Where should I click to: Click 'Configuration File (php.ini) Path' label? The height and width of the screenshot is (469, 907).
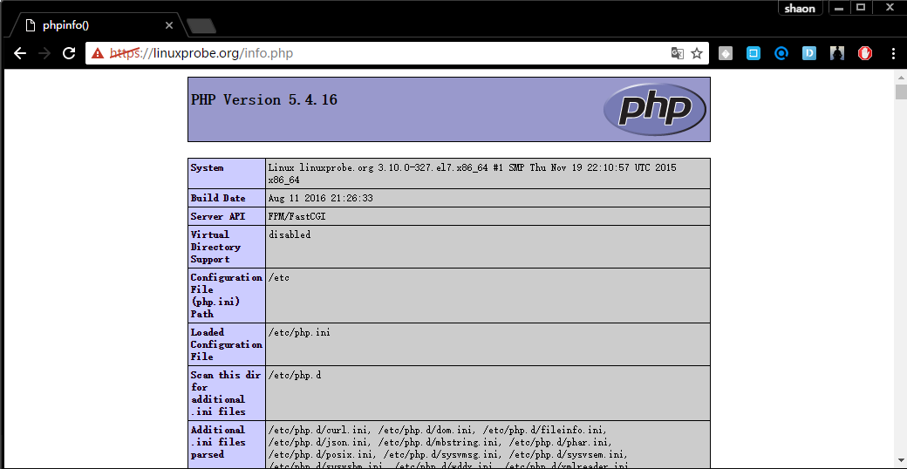tap(226, 296)
